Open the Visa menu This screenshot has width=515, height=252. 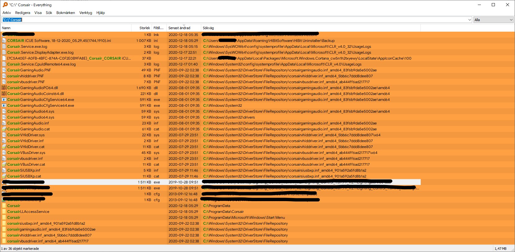click(38, 13)
